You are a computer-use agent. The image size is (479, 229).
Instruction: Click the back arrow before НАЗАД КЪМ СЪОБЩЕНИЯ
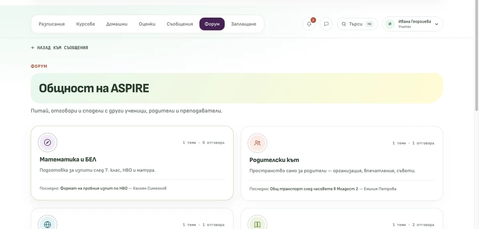(x=33, y=48)
